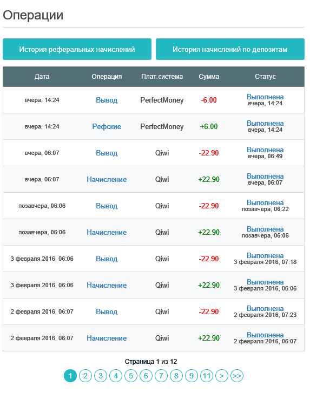Go to page 9 in pagination

(192, 376)
